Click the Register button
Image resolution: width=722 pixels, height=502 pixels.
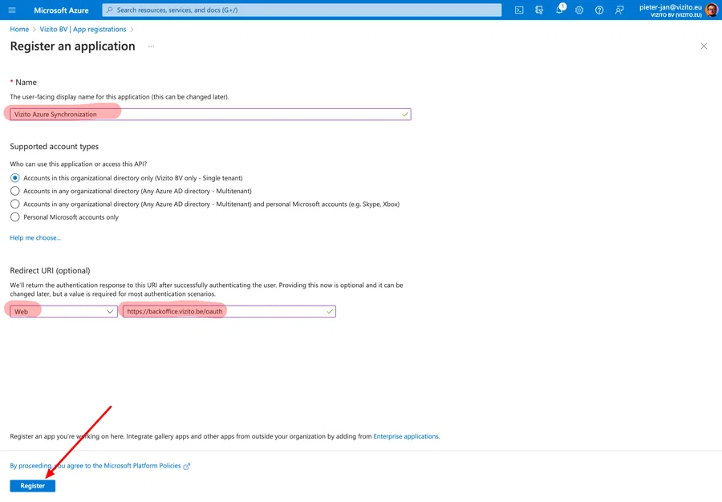(33, 486)
